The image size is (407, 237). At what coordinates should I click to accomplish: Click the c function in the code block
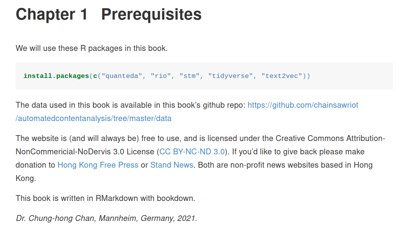(95, 76)
